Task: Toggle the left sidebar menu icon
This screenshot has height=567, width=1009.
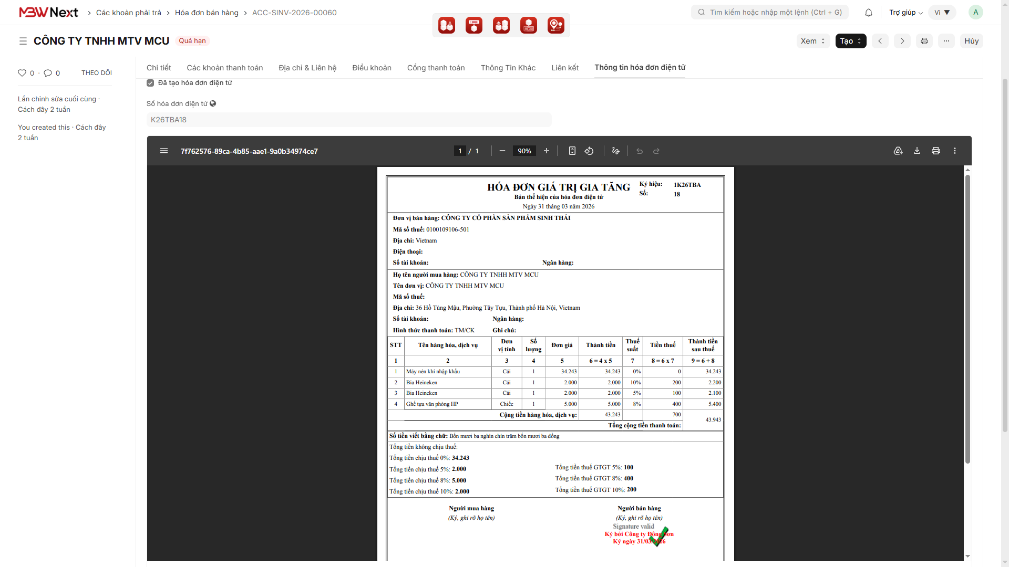Action: (x=23, y=41)
